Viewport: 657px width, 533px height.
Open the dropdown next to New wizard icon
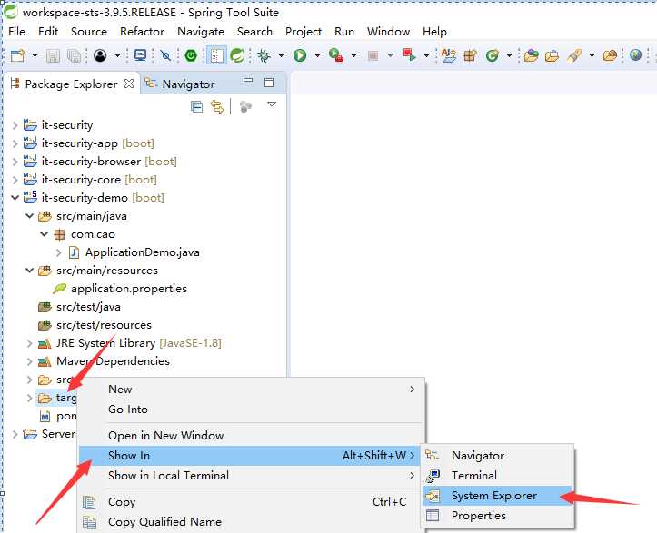(35, 55)
